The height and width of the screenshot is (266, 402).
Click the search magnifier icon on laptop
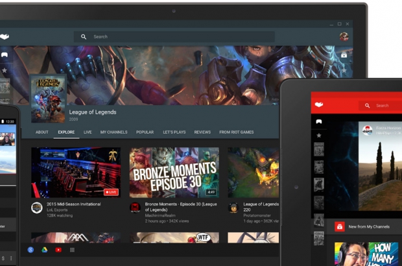point(84,37)
